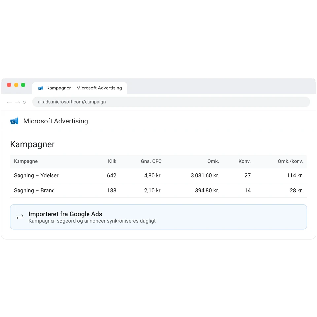Sort by the Klik column header

click(112, 161)
